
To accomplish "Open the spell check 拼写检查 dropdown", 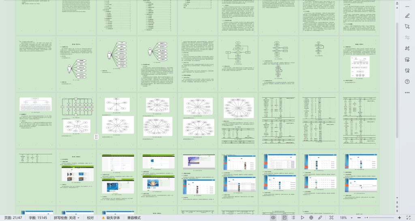I will pos(67,218).
